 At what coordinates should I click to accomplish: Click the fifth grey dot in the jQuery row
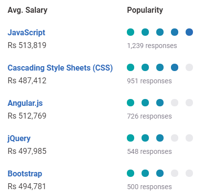tap(189, 138)
